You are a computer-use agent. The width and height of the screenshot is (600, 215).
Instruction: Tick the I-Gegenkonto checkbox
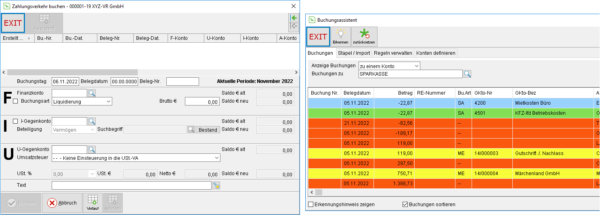tap(15, 121)
